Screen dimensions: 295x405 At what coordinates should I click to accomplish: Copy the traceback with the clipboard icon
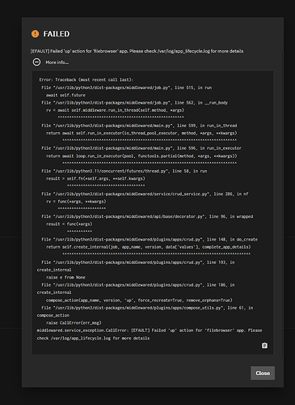pyautogui.click(x=264, y=346)
